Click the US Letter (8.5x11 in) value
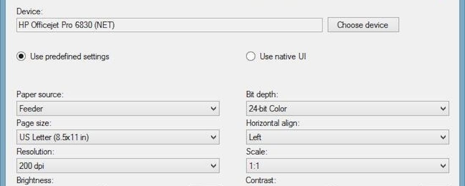Screen dimensions: 465x186 [54, 137]
